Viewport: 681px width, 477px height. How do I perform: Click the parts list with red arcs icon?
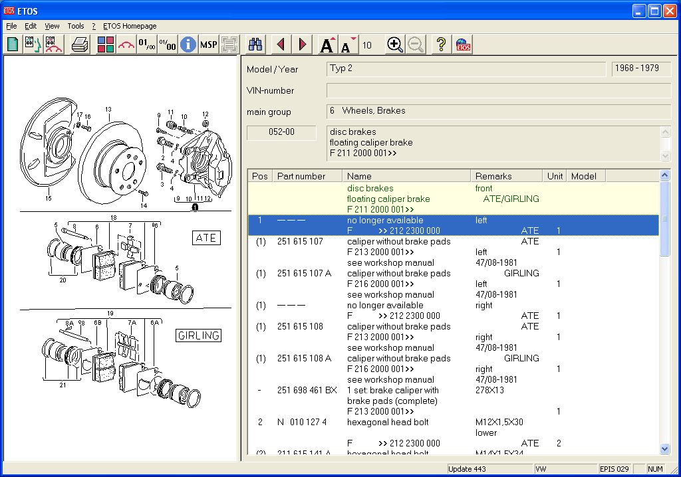coord(54,45)
